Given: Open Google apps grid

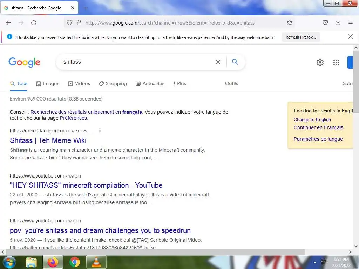Looking at the screenshot, I should (336, 62).
